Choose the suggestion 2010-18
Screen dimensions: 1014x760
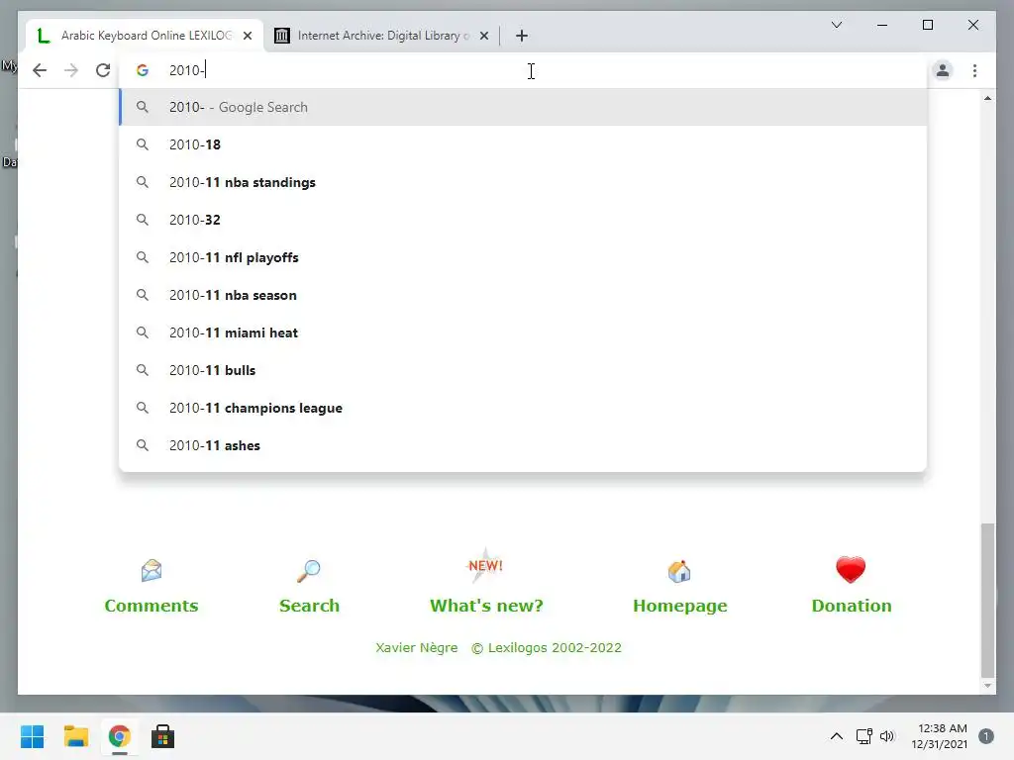pyautogui.click(x=523, y=144)
